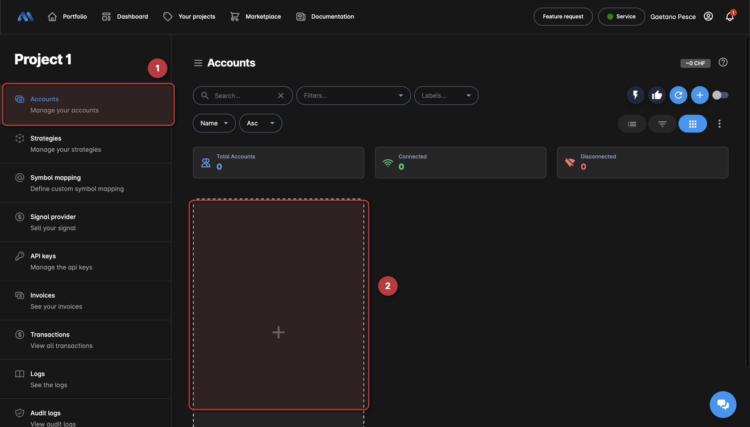Open the notifications bell
This screenshot has height=427, width=750.
pyautogui.click(x=729, y=17)
